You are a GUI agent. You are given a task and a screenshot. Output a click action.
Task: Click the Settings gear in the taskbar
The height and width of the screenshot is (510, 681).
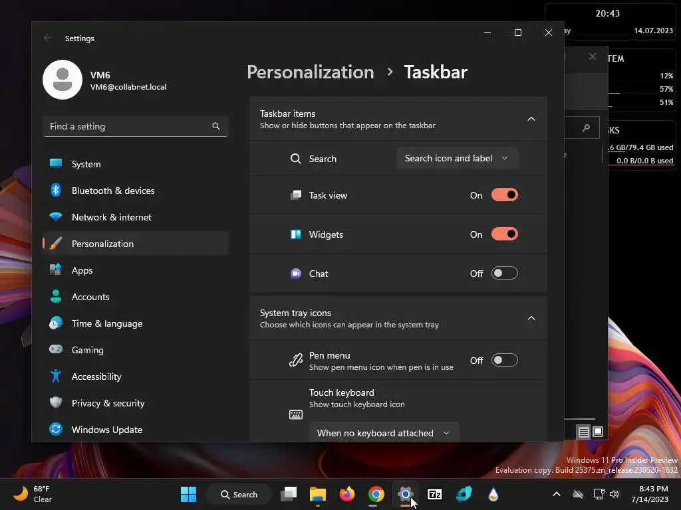405,494
